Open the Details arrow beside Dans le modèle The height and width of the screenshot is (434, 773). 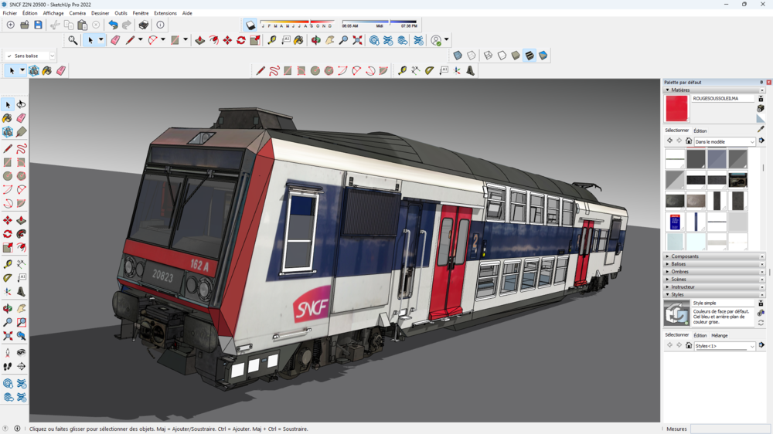(x=761, y=141)
